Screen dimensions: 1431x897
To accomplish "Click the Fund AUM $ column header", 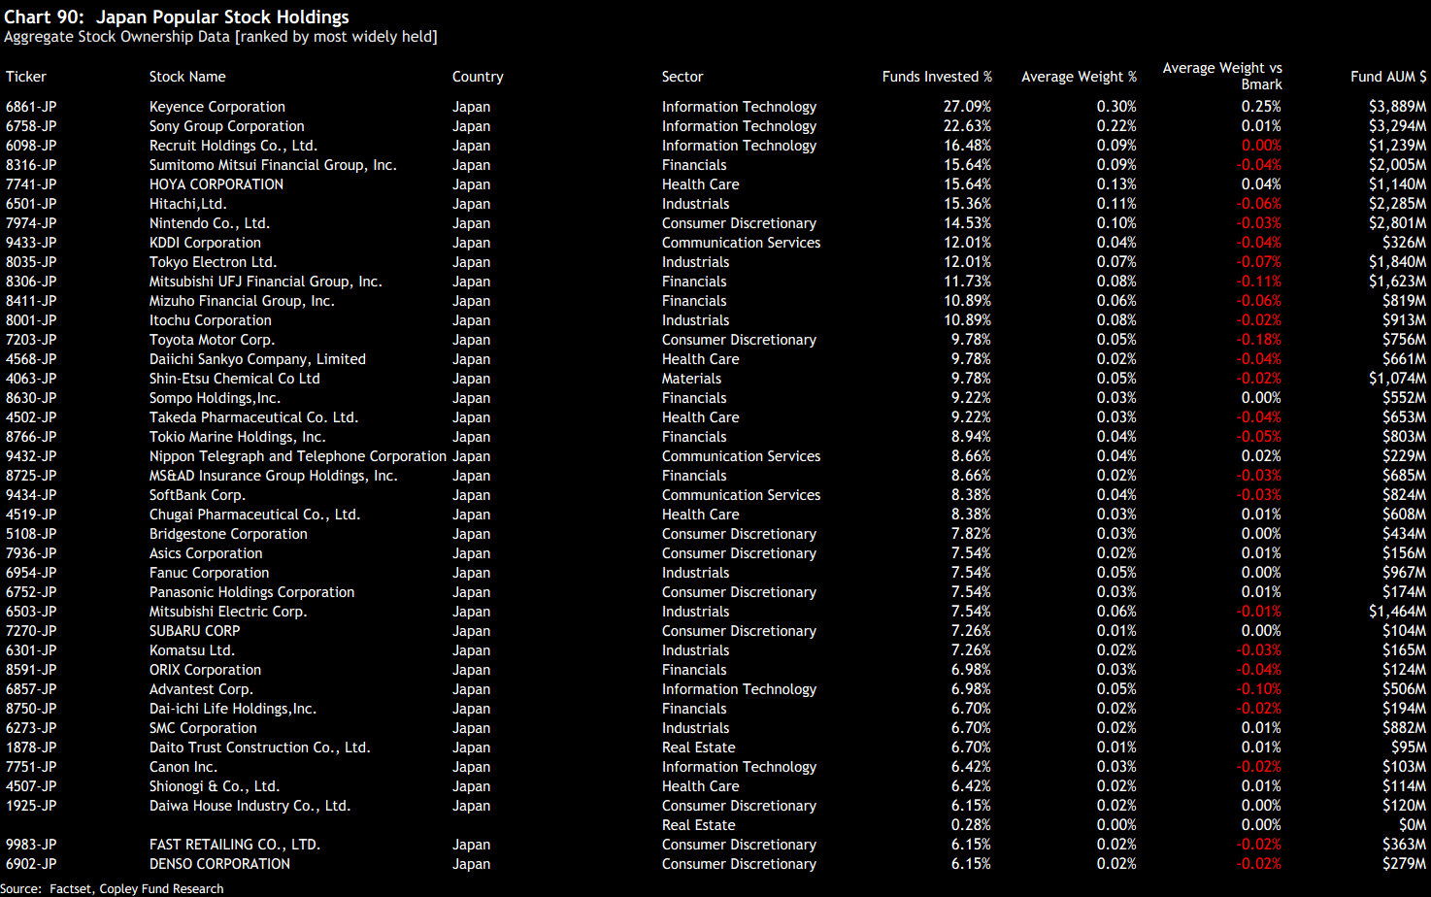I will (1388, 77).
